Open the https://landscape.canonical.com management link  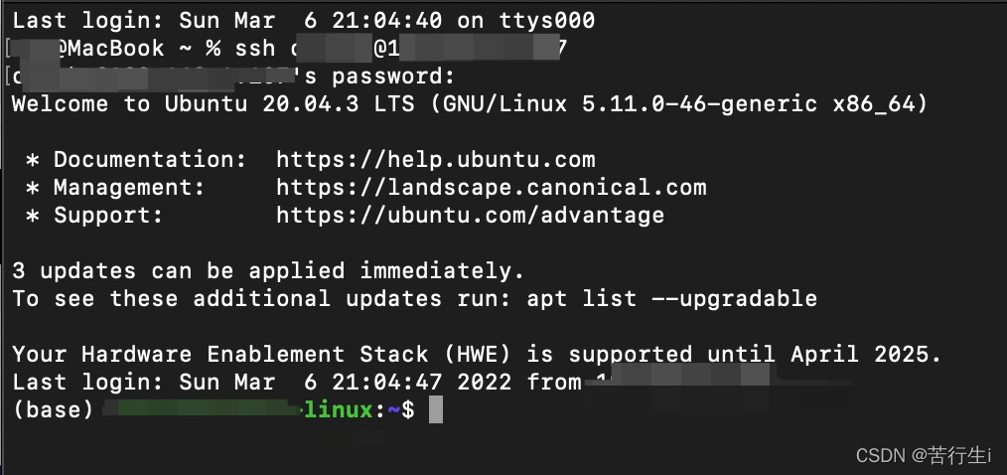click(x=492, y=187)
